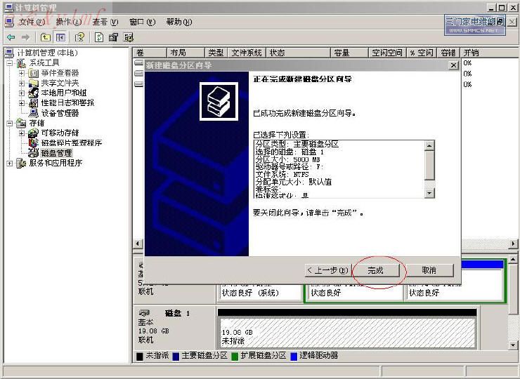Toggle the show/hide console tree toolbar icon
The image size is (520, 379).
point(60,37)
